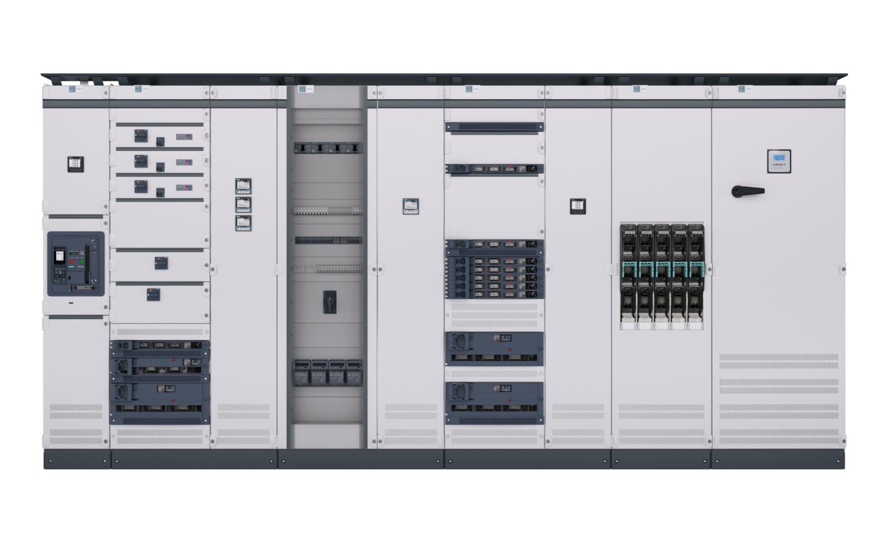
Task: Click the topmost multifunction meter in the third column
Action: 244,186
